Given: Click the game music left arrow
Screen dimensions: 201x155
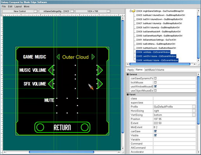Looking at the screenshot, I should click(58, 57).
